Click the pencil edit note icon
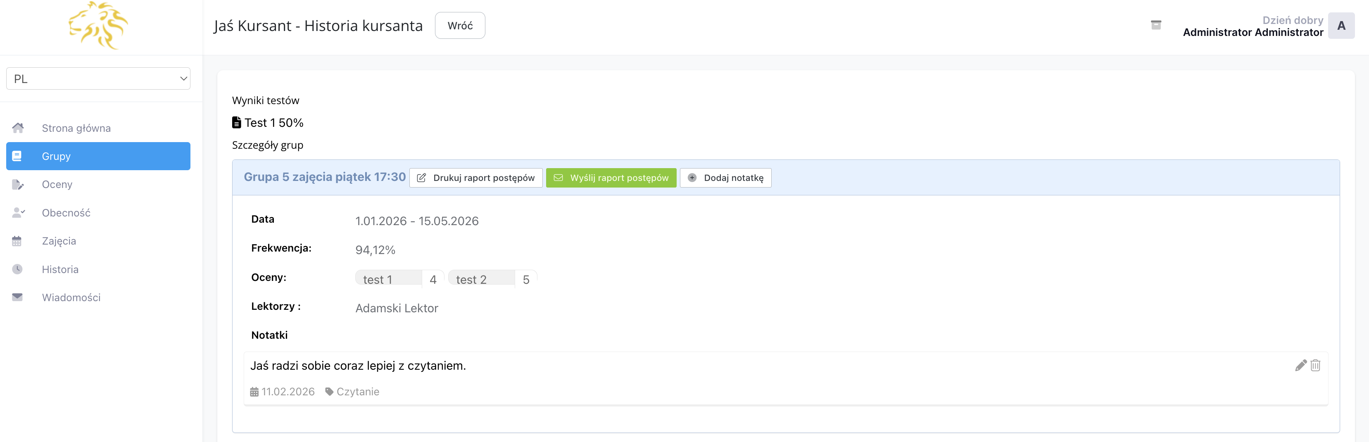The width and height of the screenshot is (1369, 442). click(x=1300, y=366)
